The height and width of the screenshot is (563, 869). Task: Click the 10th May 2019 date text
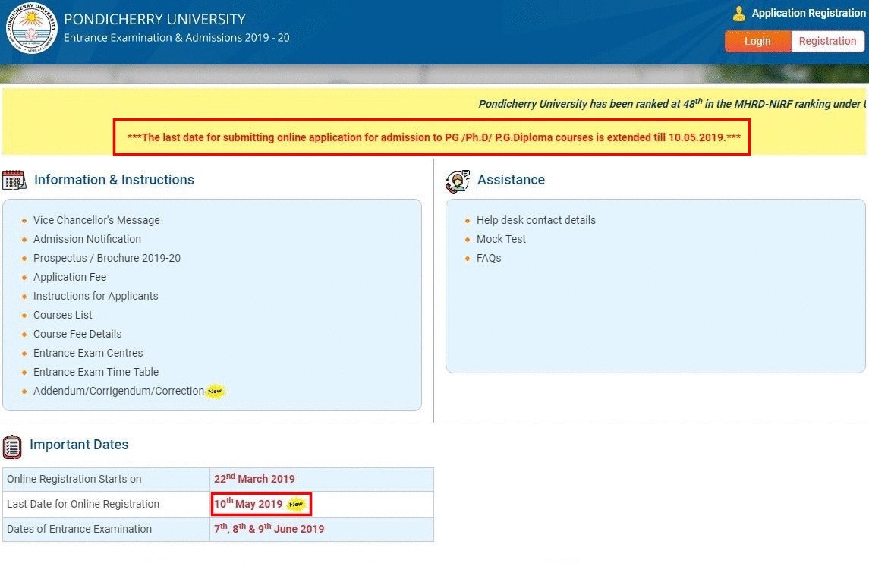click(248, 503)
